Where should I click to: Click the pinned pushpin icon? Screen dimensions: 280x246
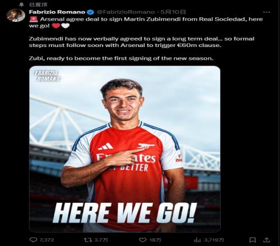tap(21, 4)
